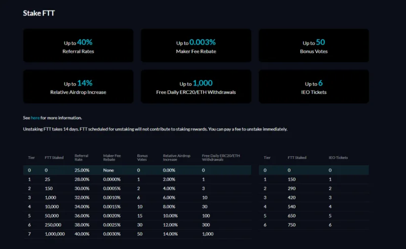The image size is (406, 249).
Task: Click the 6 IEO Tickets card
Action: (314, 86)
